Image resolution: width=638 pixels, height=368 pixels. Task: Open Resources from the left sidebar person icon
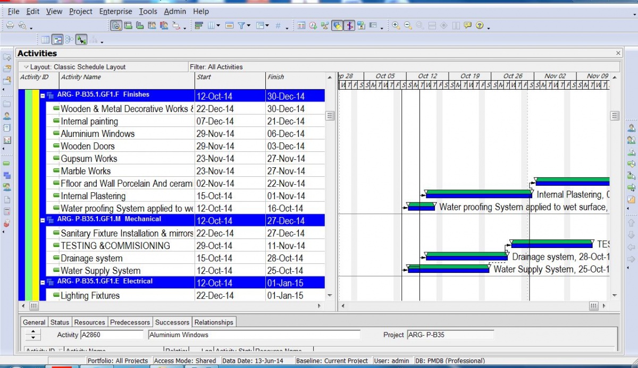pyautogui.click(x=7, y=116)
